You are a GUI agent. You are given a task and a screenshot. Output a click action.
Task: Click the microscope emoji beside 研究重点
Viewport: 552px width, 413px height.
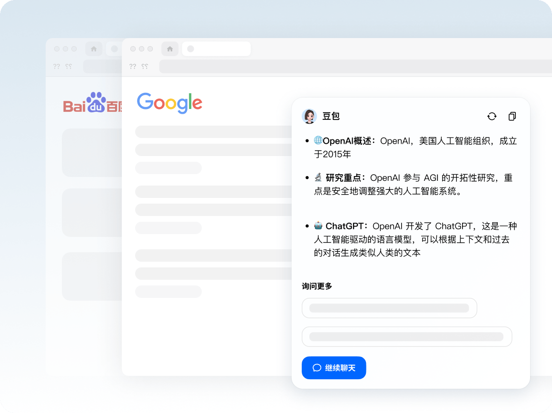[318, 178]
